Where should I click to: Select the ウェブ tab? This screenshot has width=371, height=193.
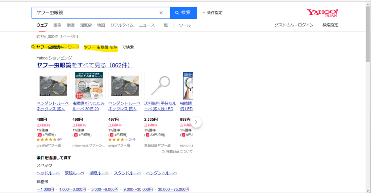[x=42, y=25]
